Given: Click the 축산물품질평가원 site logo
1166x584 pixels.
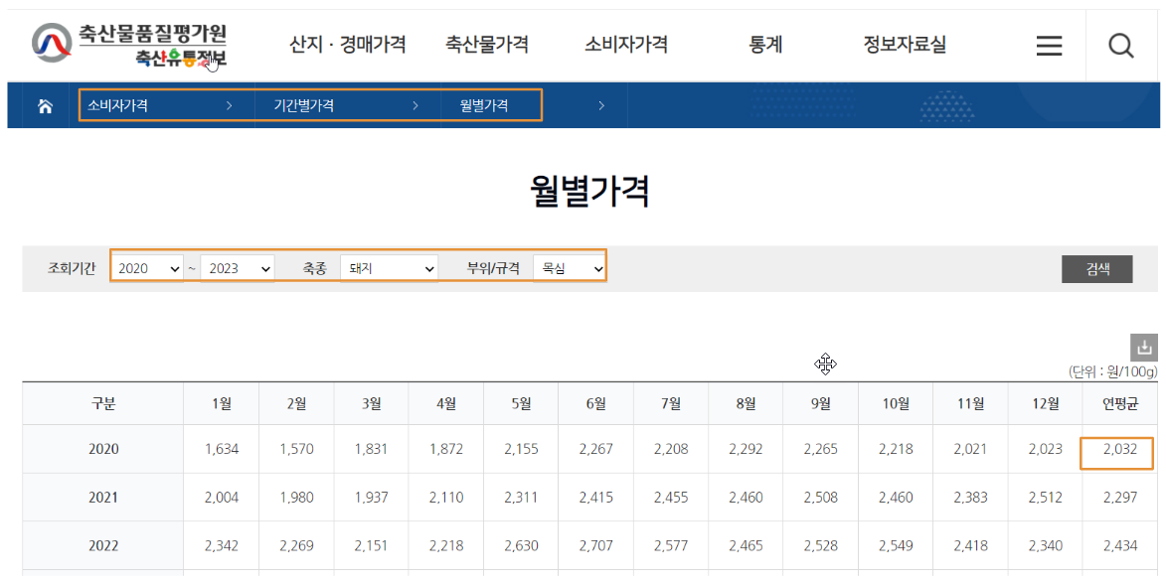Looking at the screenshot, I should tap(129, 46).
